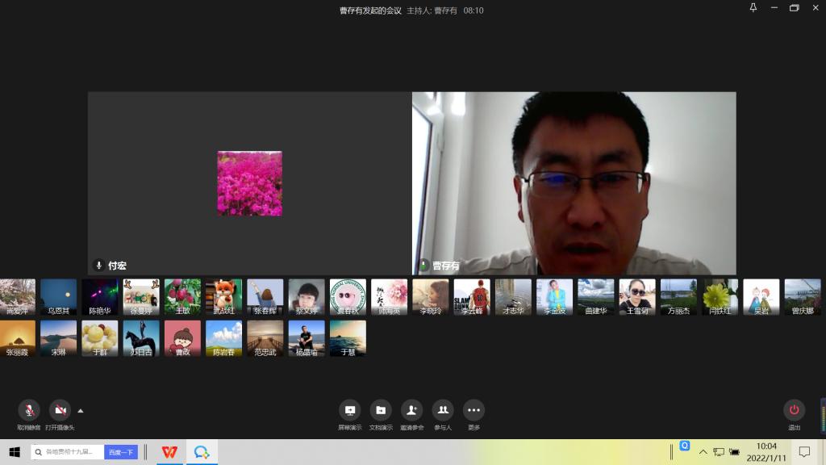Select 王敏's participant thumbnail
Viewport: 826px width, 465px height.
[x=182, y=296]
